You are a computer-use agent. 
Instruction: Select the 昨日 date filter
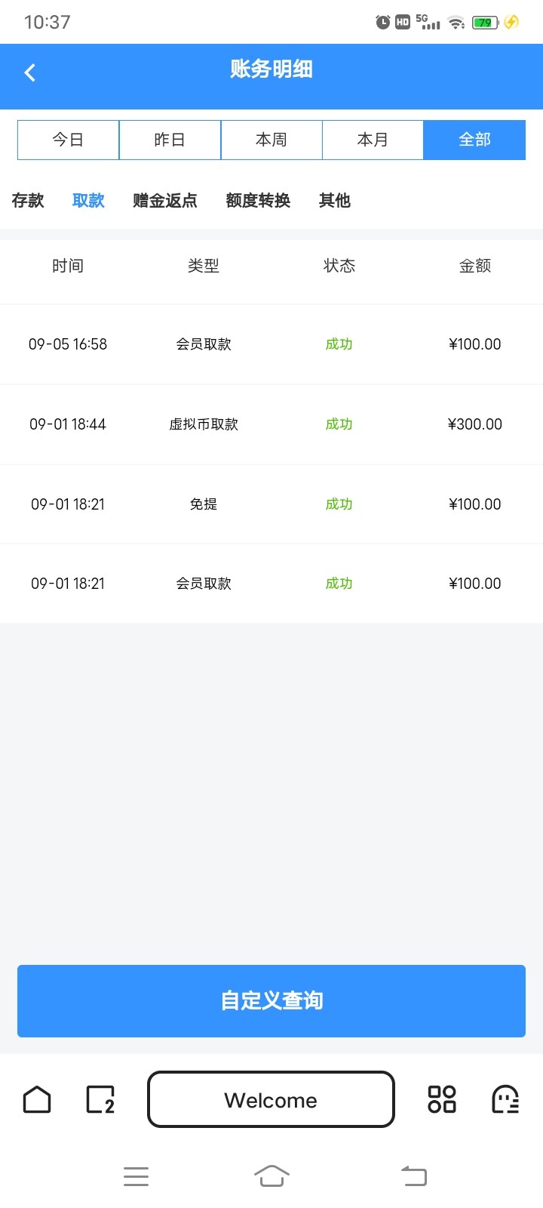pos(170,140)
